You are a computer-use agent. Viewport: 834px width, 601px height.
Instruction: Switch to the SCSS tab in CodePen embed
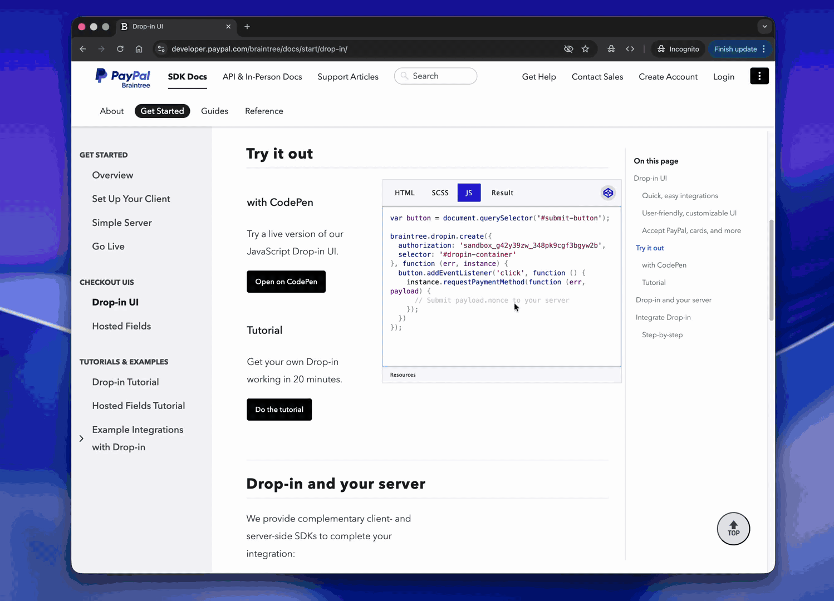coord(440,193)
